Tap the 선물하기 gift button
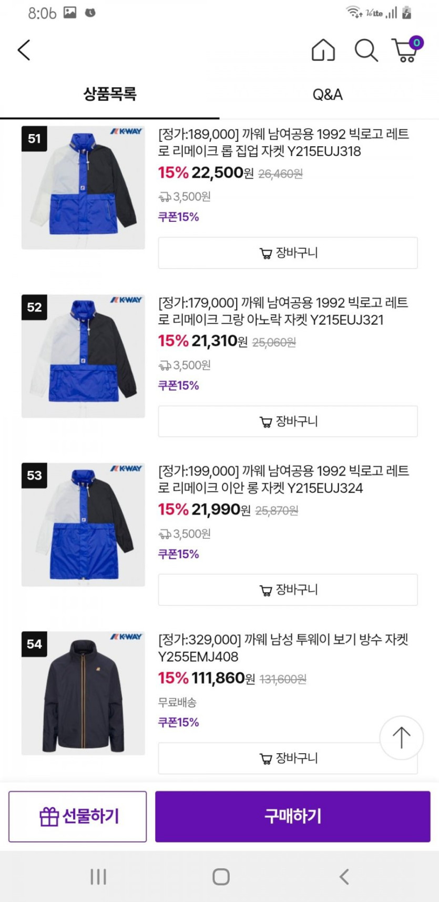Screen dimensions: 439x902 click(x=78, y=816)
